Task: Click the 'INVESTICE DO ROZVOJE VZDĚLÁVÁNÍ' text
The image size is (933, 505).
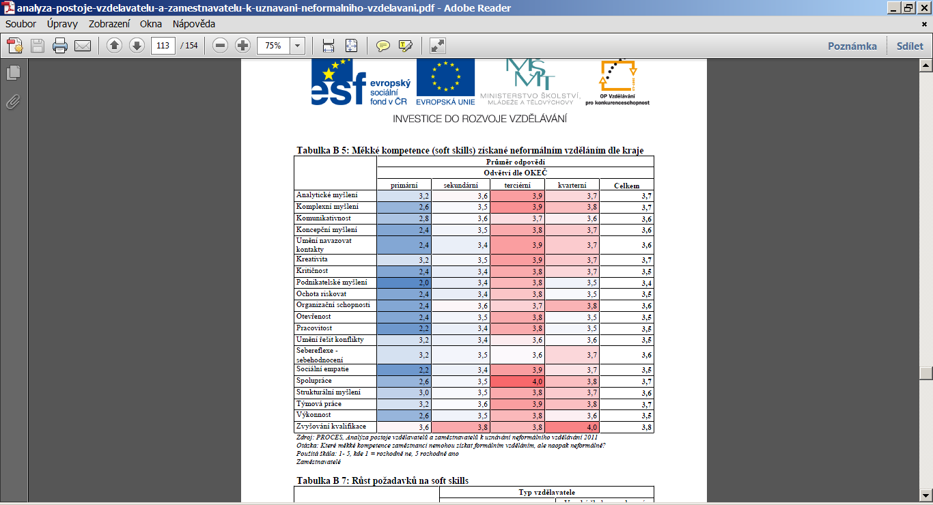Action: click(x=479, y=119)
